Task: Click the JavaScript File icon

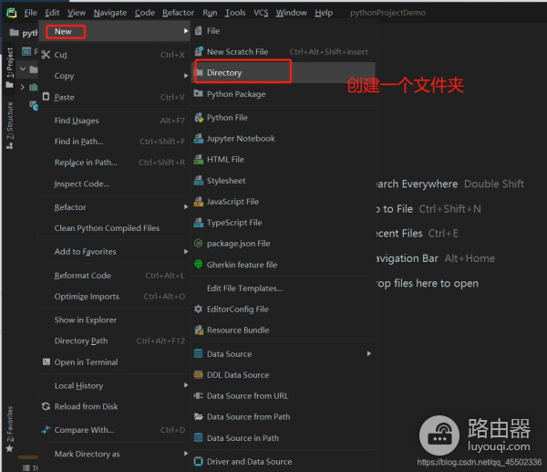Action: (198, 202)
